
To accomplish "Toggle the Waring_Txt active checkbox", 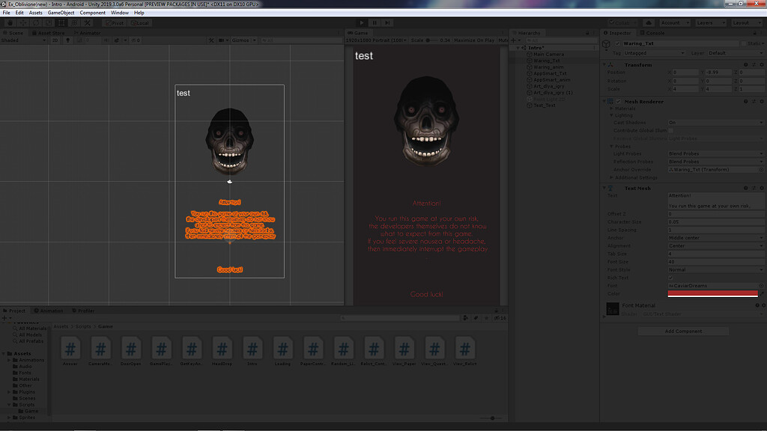I will (618, 44).
